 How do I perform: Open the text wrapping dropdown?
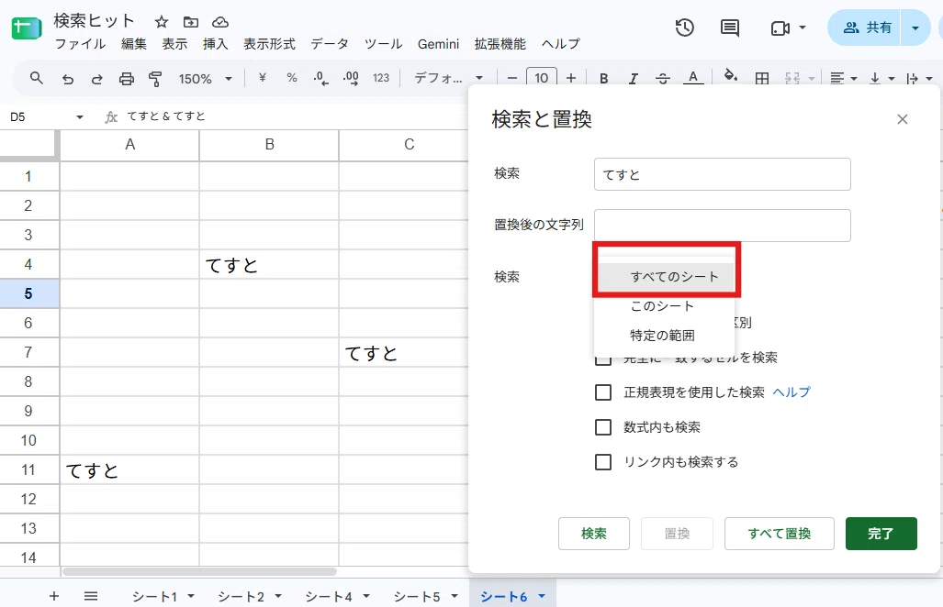[x=919, y=79]
